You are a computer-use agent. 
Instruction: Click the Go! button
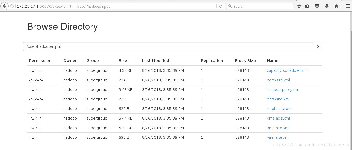point(320,46)
